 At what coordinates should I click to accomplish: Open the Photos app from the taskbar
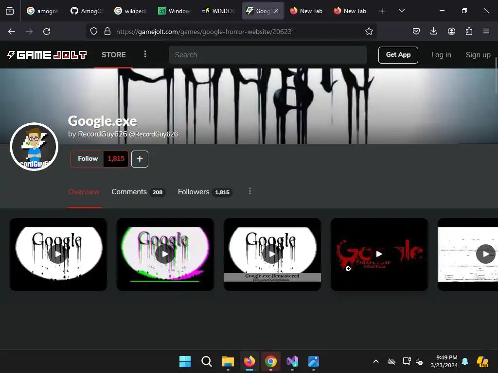pyautogui.click(x=314, y=361)
